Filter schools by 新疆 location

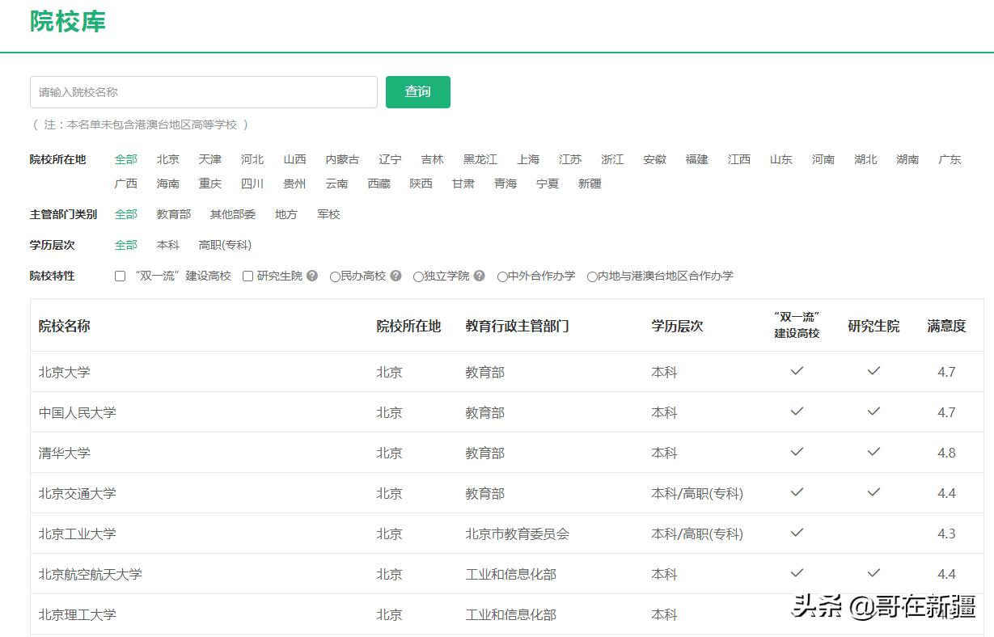pyautogui.click(x=589, y=184)
